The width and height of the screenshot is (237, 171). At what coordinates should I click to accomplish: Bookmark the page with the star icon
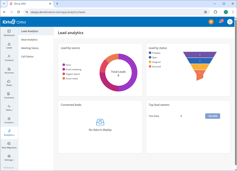point(206,12)
